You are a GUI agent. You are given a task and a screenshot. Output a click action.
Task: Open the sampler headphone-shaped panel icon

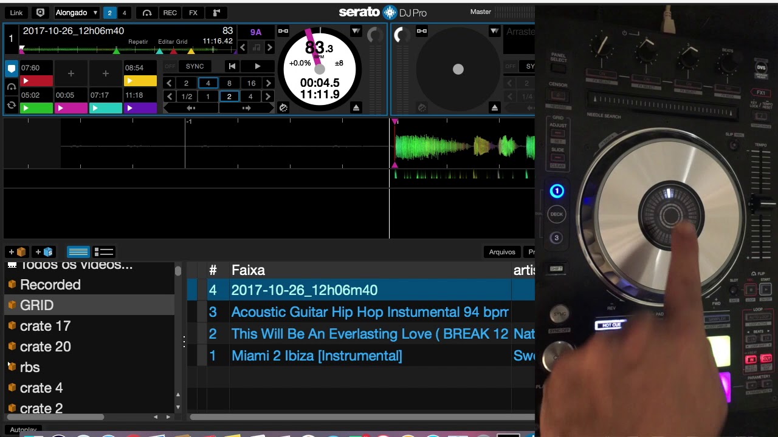(146, 12)
